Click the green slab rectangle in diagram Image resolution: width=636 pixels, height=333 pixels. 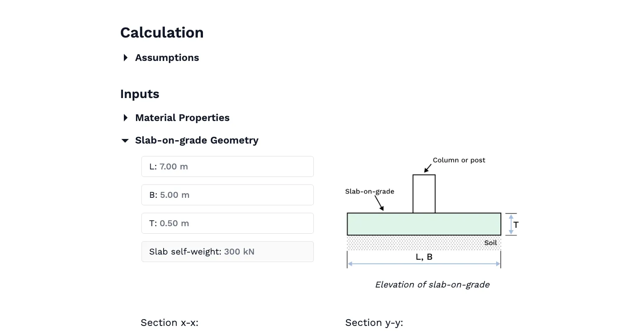click(424, 224)
